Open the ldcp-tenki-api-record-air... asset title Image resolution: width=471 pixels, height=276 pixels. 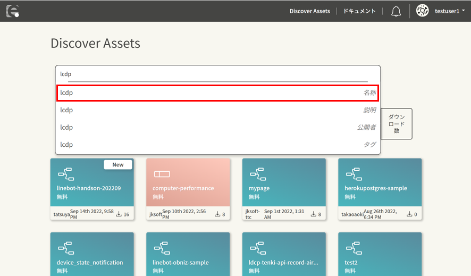click(x=283, y=263)
